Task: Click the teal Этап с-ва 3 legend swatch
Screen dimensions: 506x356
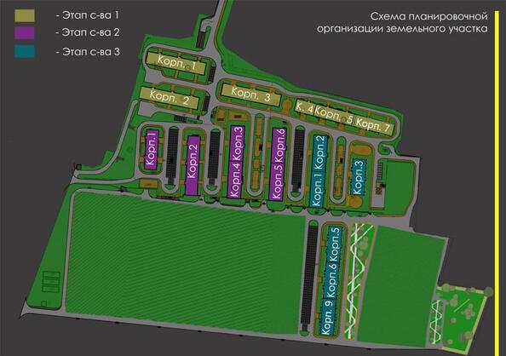Action: [x=25, y=52]
